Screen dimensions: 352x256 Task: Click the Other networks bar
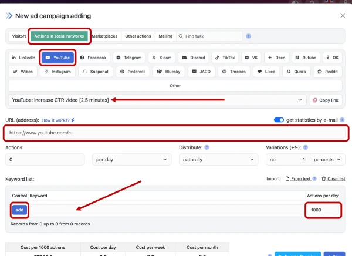(175, 86)
